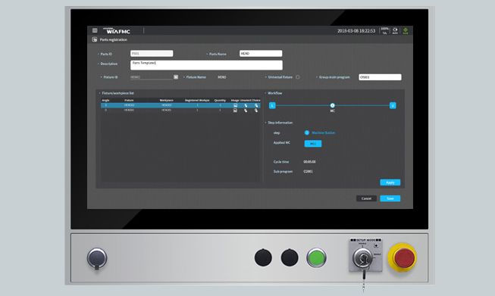Toggle the Universal fixture checkbox
This screenshot has height=296, width=495.
coord(298,77)
